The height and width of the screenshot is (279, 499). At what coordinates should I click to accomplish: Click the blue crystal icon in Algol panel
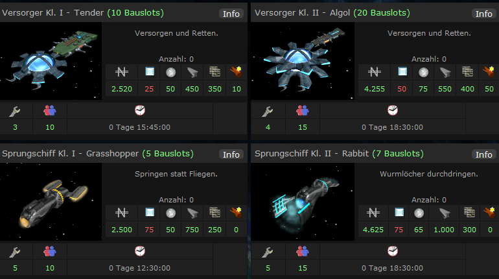point(402,71)
